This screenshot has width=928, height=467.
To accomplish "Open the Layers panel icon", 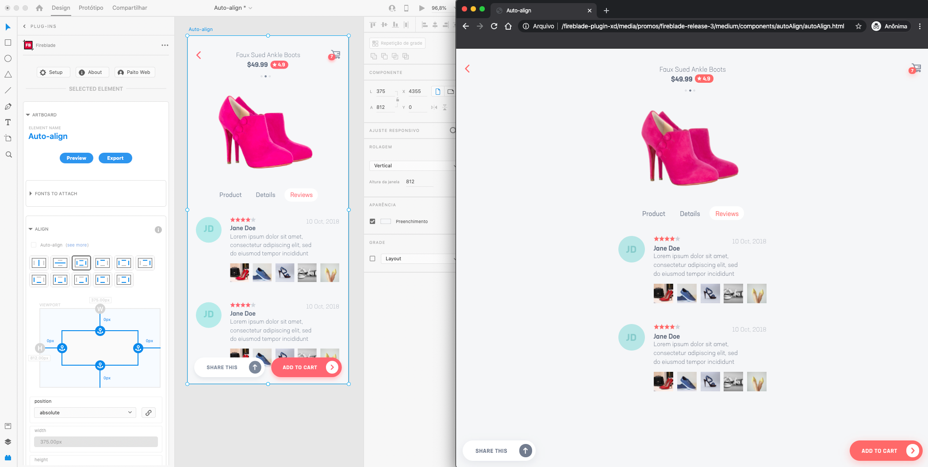I will [8, 442].
